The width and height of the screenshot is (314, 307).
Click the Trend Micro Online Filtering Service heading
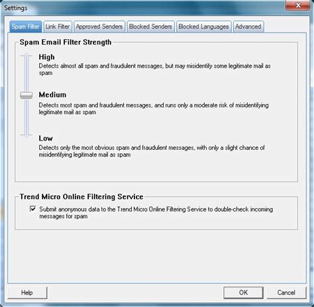click(x=81, y=197)
